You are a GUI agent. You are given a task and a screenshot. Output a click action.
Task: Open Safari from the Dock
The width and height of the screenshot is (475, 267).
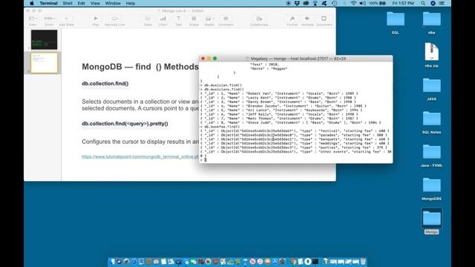click(134, 262)
